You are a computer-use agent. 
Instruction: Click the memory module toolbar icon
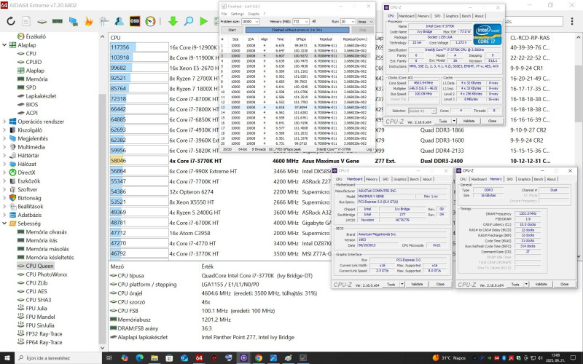pos(58,21)
